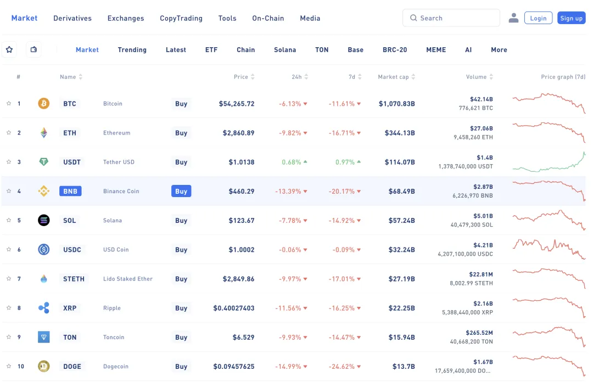Click the USD Coin logo icon
The height and width of the screenshot is (382, 593).
pos(44,249)
